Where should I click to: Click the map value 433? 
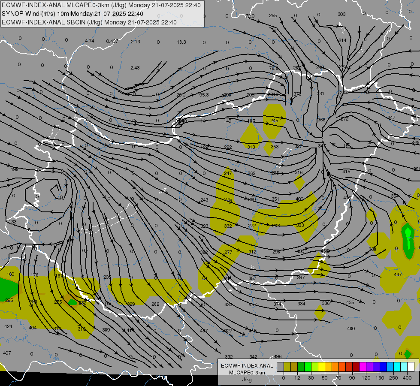[x=228, y=305]
